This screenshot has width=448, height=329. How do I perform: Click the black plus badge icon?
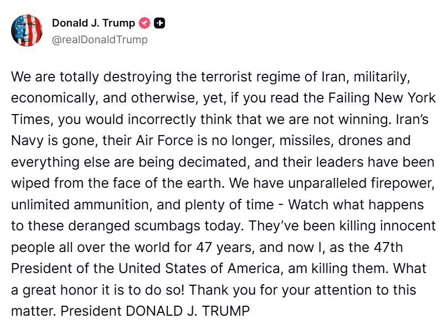159,23
